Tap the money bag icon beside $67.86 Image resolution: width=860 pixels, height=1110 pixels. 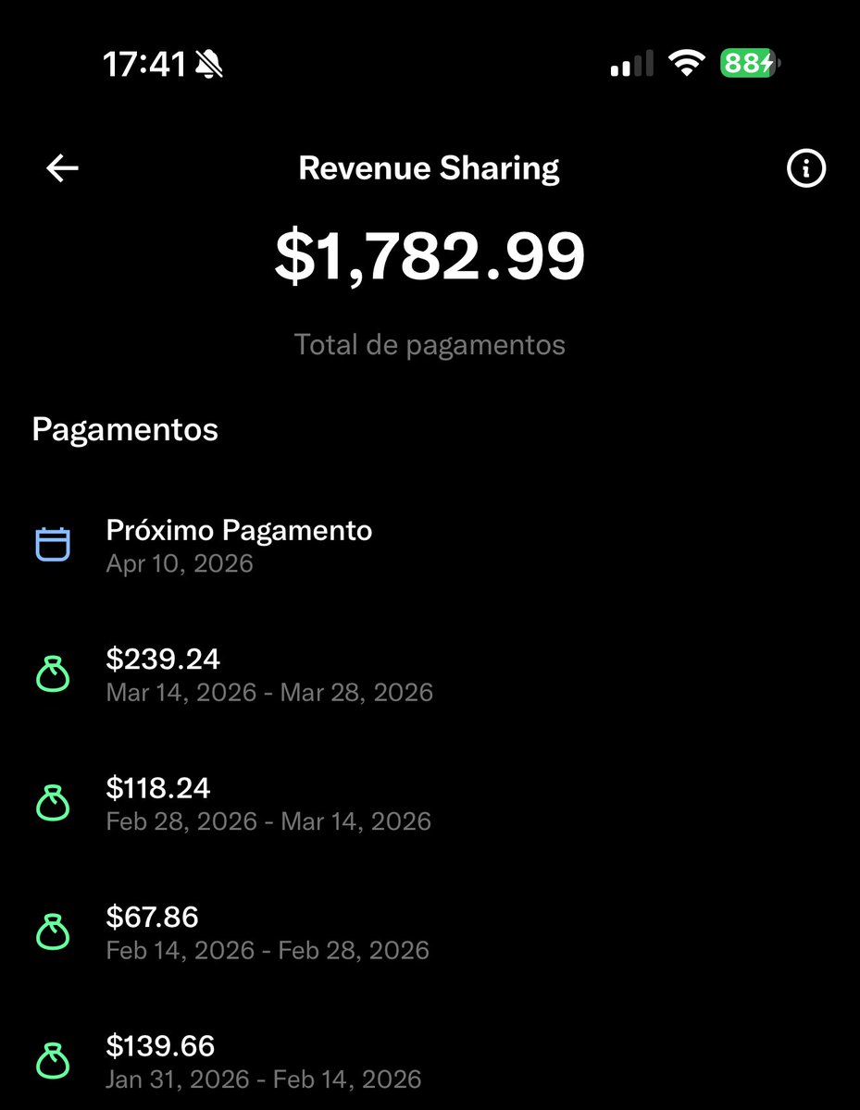tap(53, 931)
